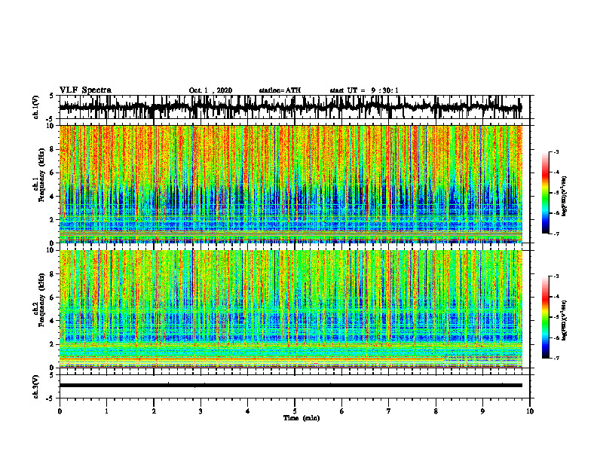Click time axis tick label "6"
The width and height of the screenshot is (597, 461).
(342, 411)
